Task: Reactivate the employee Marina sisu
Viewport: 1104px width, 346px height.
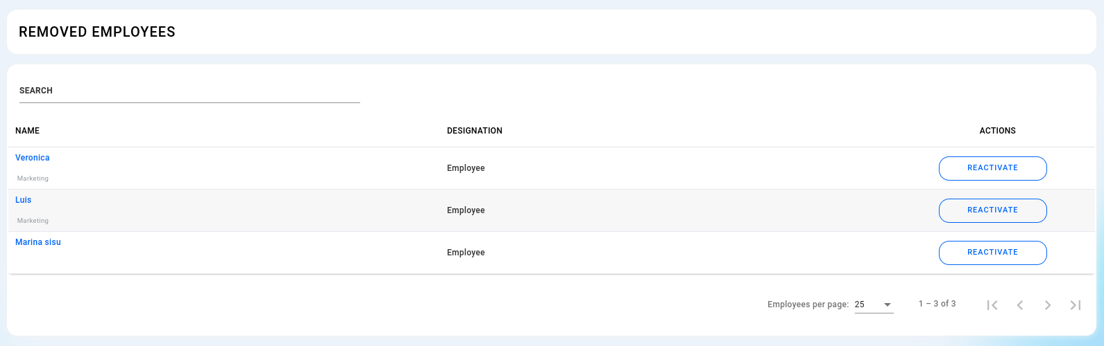Action: click(x=992, y=253)
